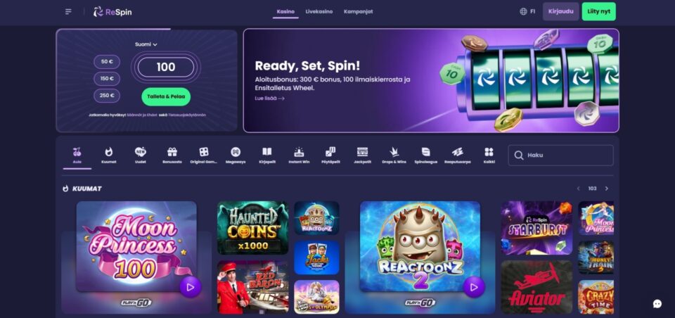Screen dimensions: 675x318
Task: Open the FI language selector
Action: point(527,12)
